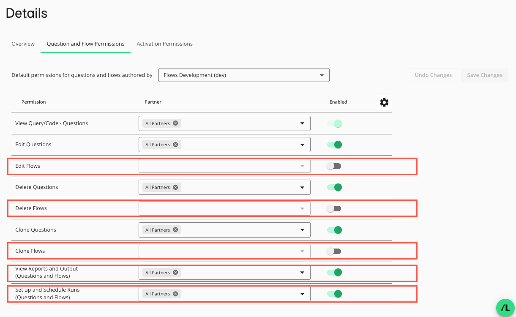The height and width of the screenshot is (317, 516).
Task: Click the Clone Questions row label
Action: [35, 230]
